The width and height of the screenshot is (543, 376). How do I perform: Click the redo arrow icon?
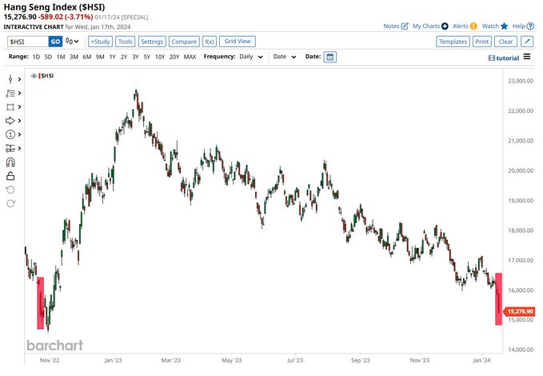(x=10, y=203)
